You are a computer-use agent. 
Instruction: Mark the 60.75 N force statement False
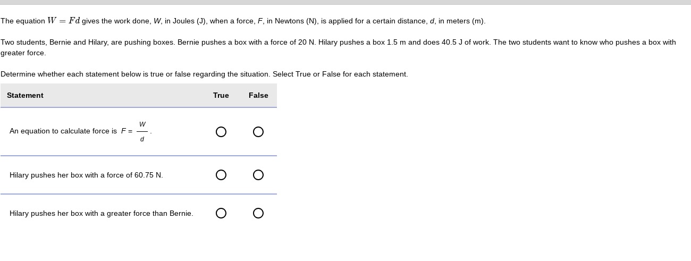pos(258,175)
